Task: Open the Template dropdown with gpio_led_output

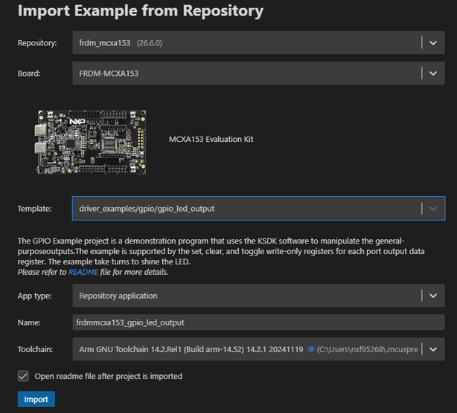Action: coord(258,208)
